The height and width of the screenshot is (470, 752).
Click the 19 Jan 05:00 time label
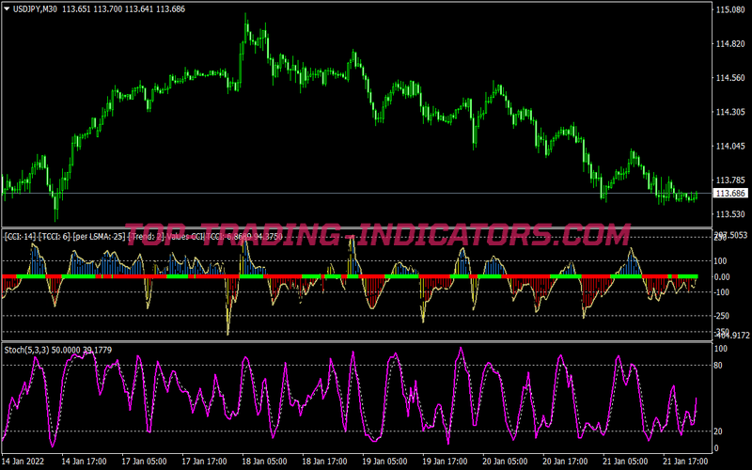[x=384, y=462]
